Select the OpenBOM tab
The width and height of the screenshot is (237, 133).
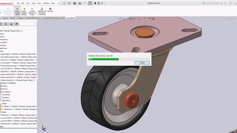[71, 18]
